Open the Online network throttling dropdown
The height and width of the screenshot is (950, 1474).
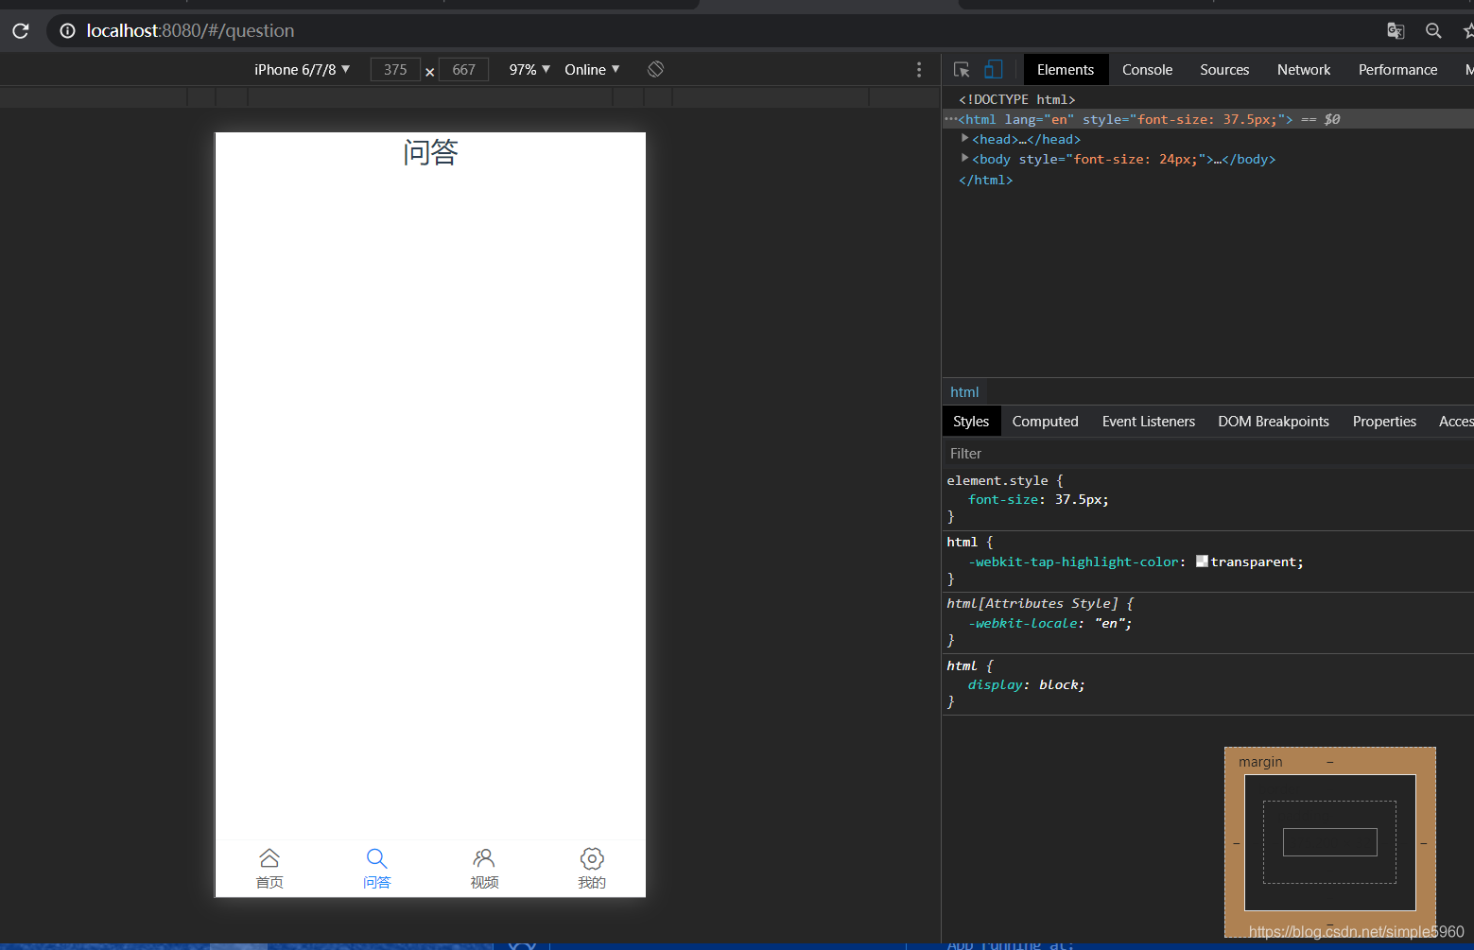tap(592, 70)
